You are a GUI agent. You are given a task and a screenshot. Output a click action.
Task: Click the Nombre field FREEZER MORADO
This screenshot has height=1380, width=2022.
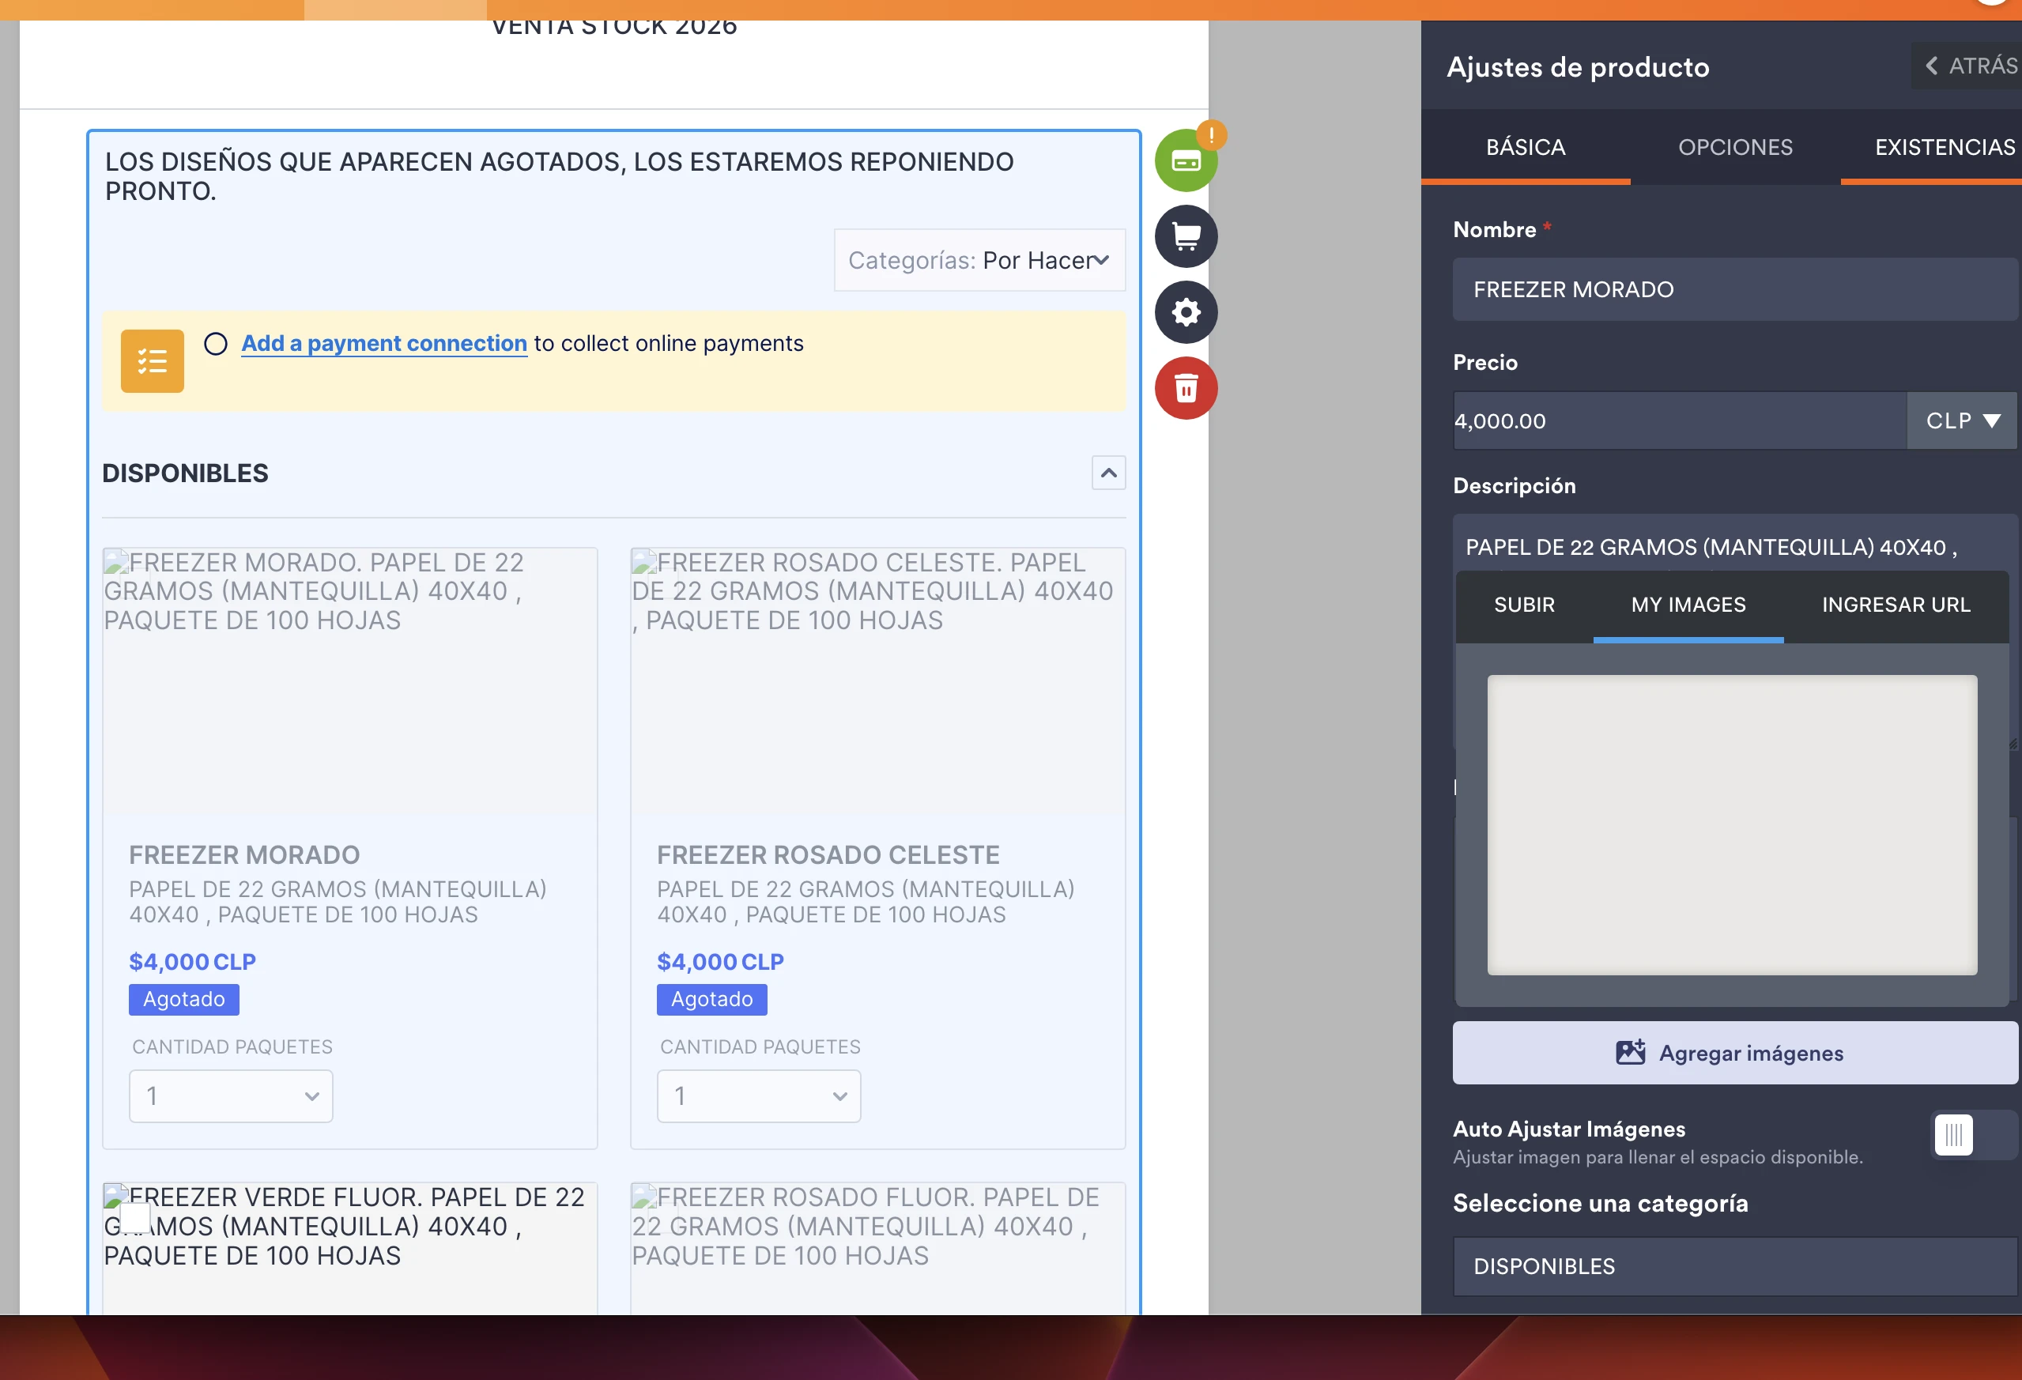pos(1735,290)
